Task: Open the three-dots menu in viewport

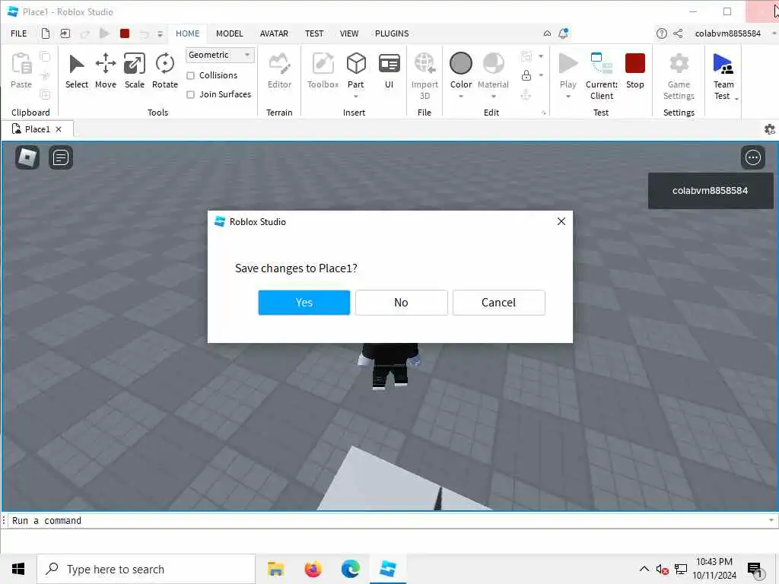Action: 752,157
